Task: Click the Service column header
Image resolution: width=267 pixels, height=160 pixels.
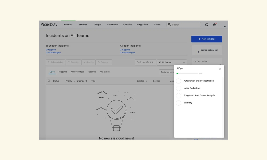Action: coord(156,81)
